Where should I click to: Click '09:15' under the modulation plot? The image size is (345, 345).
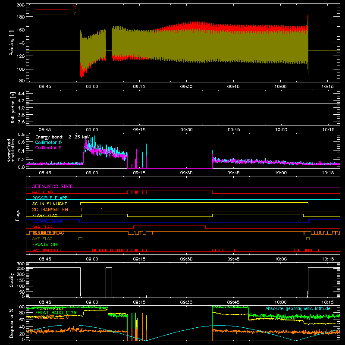tap(139, 173)
